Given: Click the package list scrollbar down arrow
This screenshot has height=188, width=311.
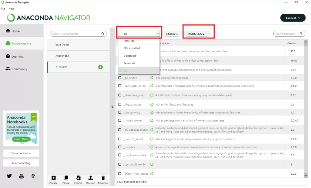Looking at the screenshot, I should (x=306, y=175).
